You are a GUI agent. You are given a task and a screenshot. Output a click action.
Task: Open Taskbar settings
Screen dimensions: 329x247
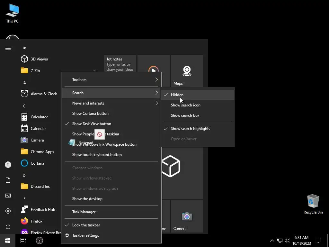111,235
